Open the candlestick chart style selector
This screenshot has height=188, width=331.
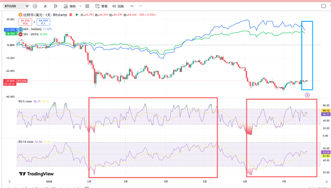(56, 6)
